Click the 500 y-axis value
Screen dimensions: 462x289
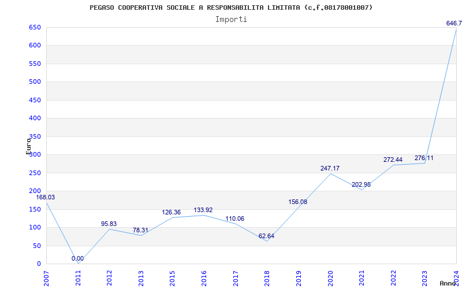pos(35,81)
